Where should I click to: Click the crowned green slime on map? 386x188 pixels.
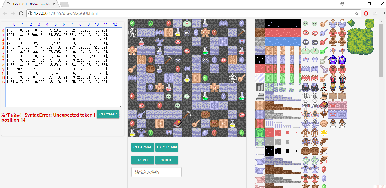[187, 23]
